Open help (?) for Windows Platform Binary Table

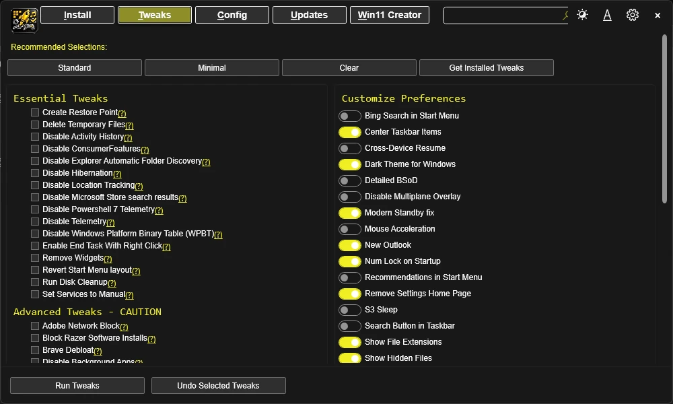218,234
